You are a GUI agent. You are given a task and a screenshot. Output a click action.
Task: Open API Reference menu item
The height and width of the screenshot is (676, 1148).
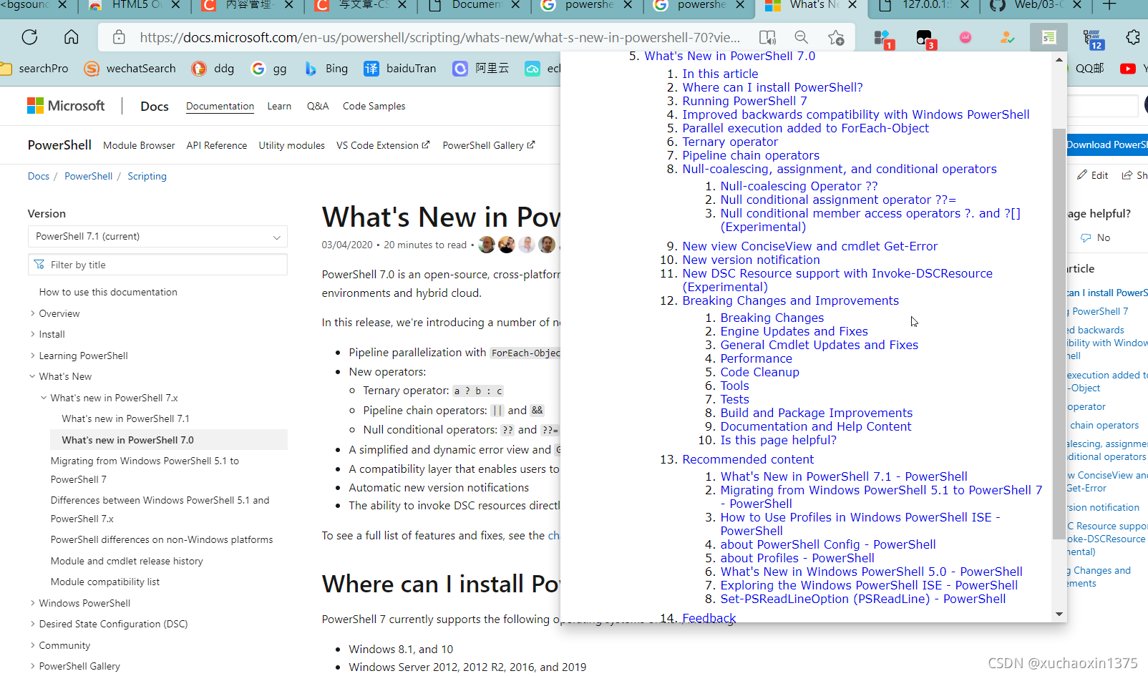pyautogui.click(x=217, y=145)
